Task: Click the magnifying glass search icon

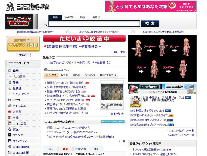Action: pyautogui.click(x=45, y=24)
